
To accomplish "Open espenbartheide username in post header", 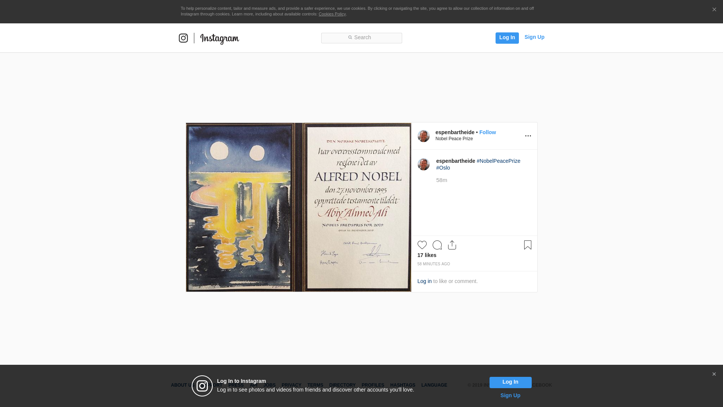I will [x=455, y=132].
